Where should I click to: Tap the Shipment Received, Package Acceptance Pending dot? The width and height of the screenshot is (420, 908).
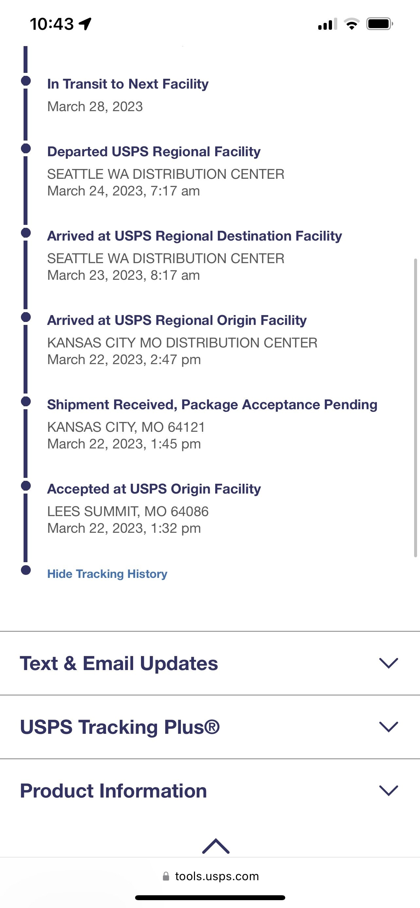tap(26, 401)
